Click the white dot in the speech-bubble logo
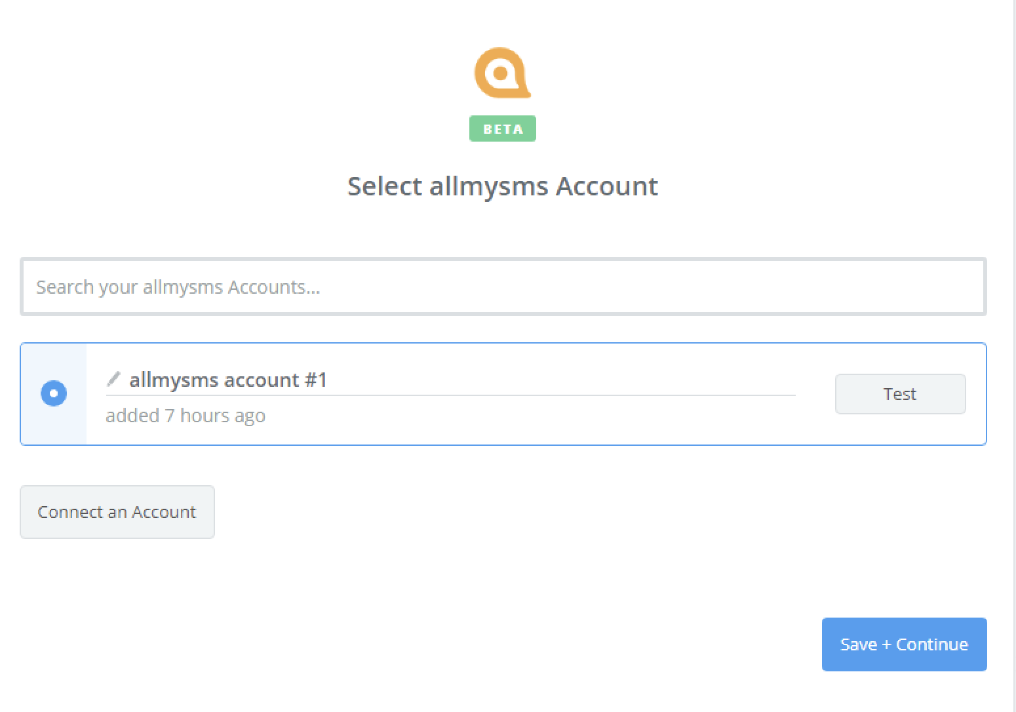The height and width of the screenshot is (712, 1016). (501, 73)
